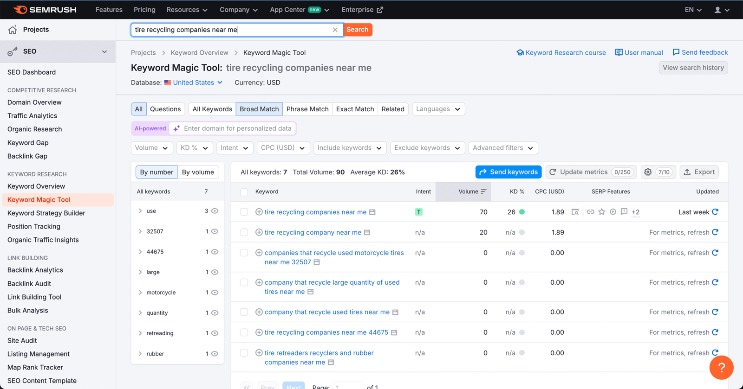Screen dimensions: 743x389
Task: Check the tire recycling company near me row
Action: pyautogui.click(x=244, y=232)
